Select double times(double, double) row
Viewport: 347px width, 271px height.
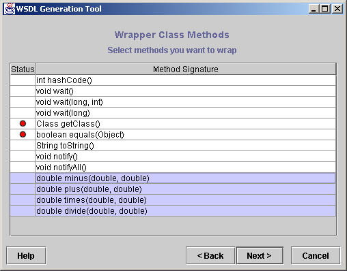click(x=173, y=200)
